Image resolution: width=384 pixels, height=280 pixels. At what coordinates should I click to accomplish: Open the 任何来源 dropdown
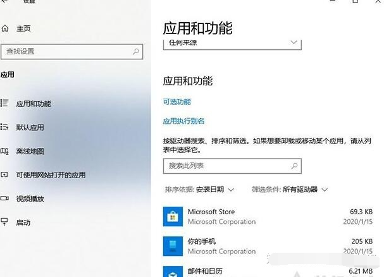(232, 44)
